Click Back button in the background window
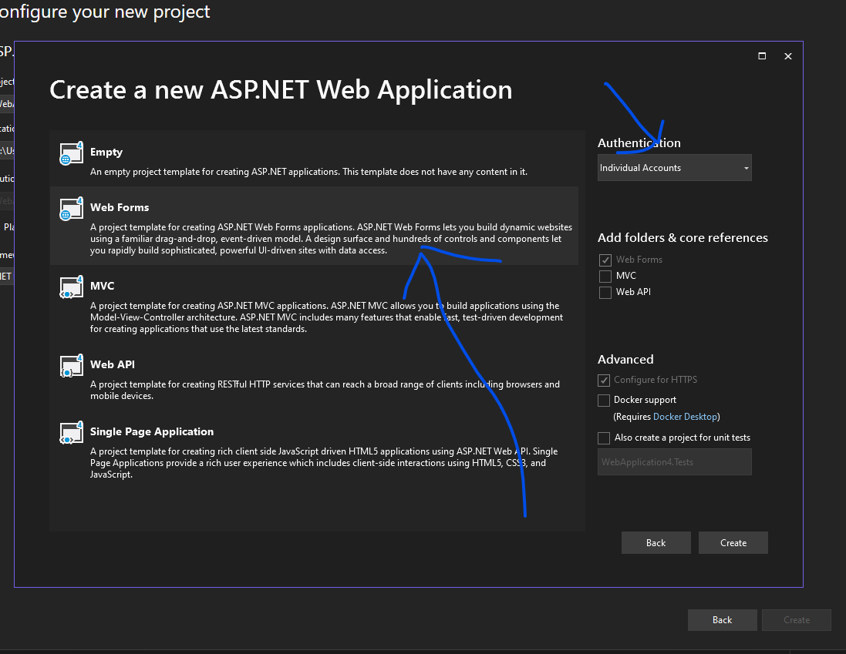 (x=722, y=620)
